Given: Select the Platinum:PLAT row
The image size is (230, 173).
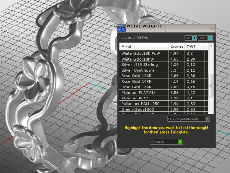Looking at the screenshot, I should 163,98.
